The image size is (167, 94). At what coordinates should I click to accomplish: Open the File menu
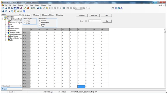click(x=6, y=5)
